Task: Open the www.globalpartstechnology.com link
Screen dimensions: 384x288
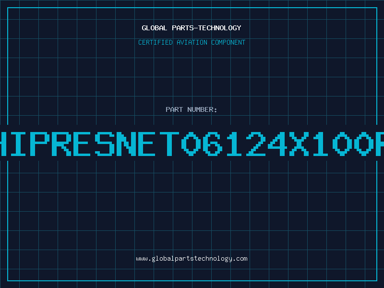Action: [192, 259]
